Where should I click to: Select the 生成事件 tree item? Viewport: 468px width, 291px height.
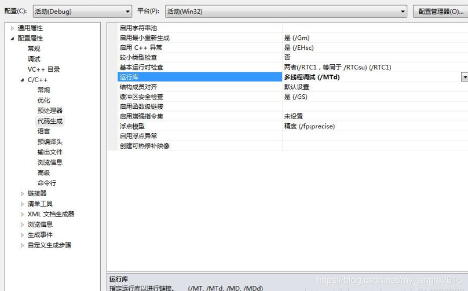(x=41, y=235)
